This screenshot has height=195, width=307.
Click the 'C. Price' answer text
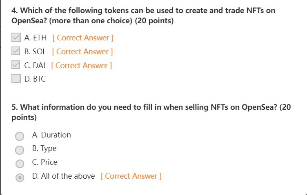44,162
